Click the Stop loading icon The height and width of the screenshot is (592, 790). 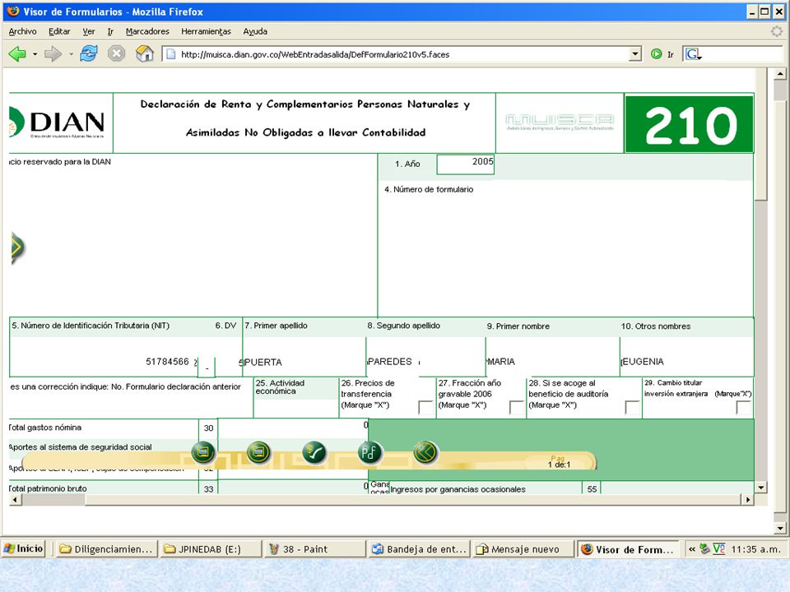116,53
